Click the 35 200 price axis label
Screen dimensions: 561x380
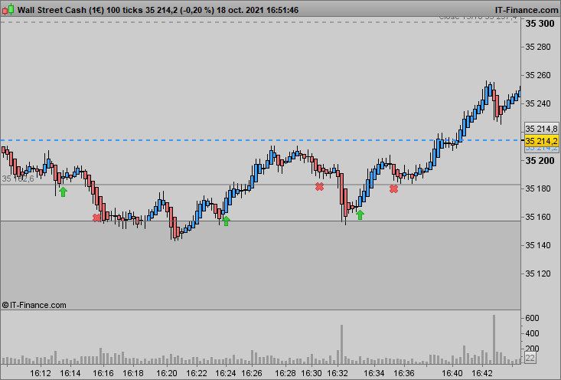tap(540, 161)
